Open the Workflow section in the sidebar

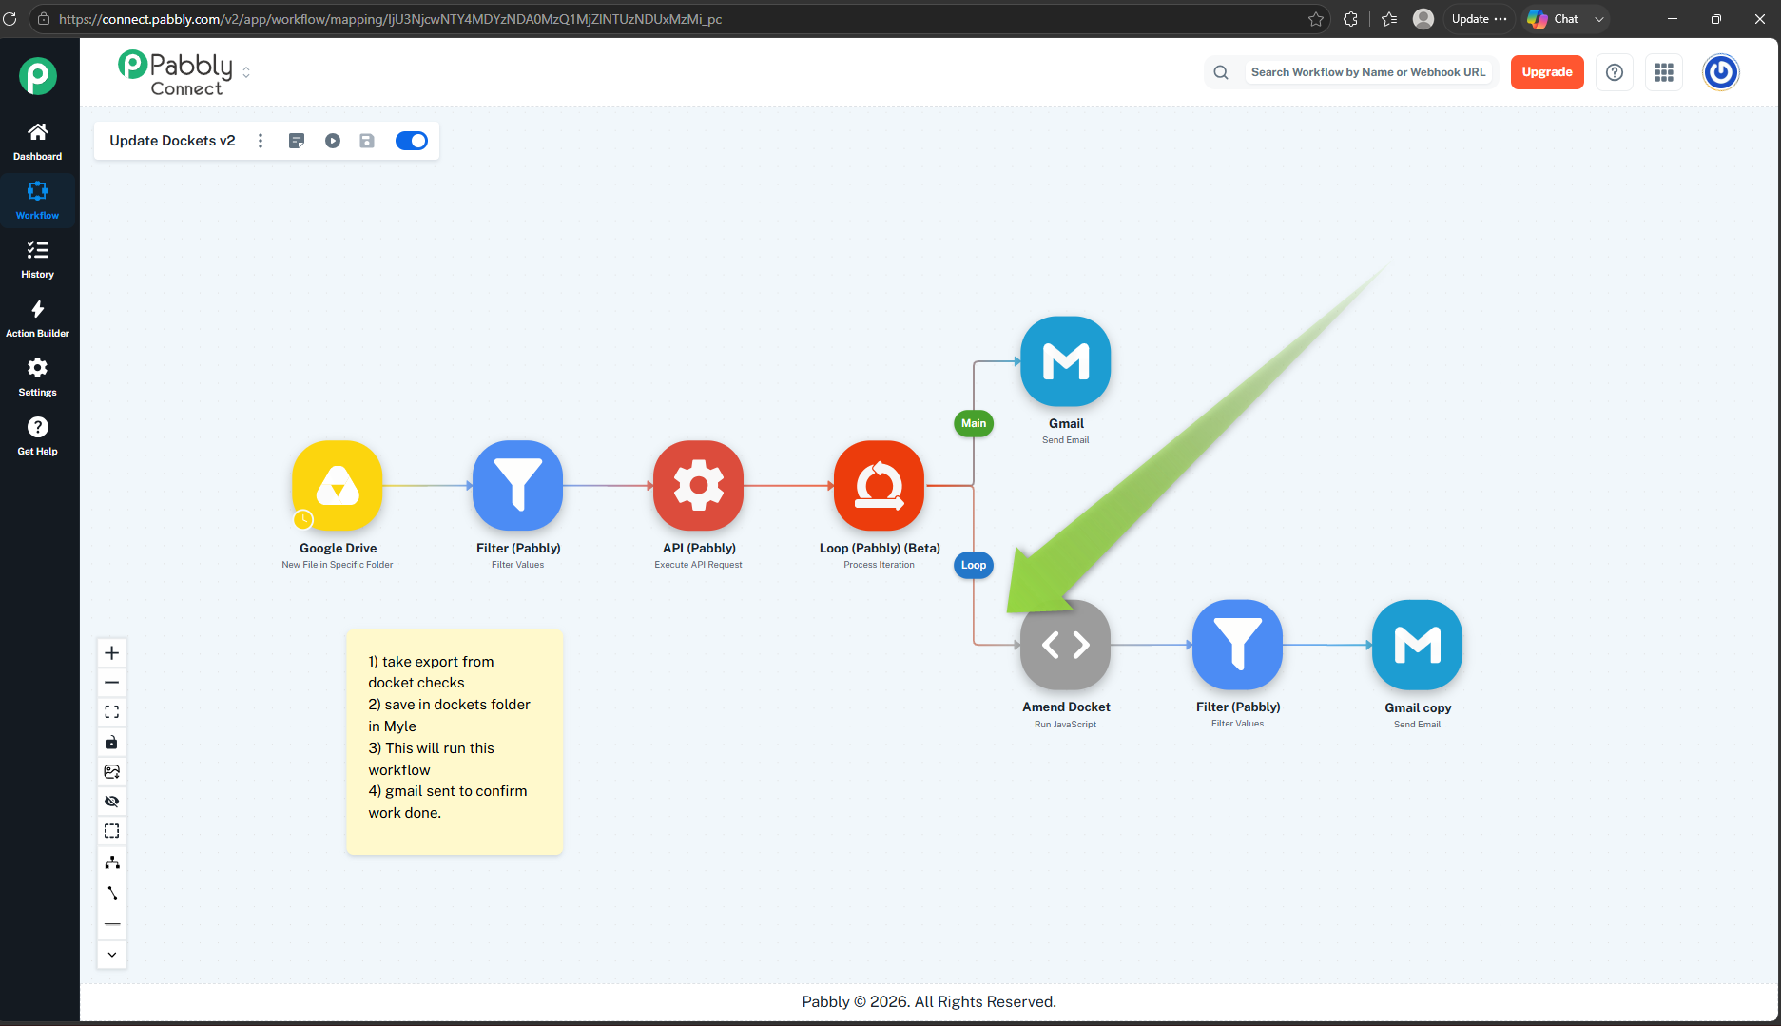coord(38,201)
